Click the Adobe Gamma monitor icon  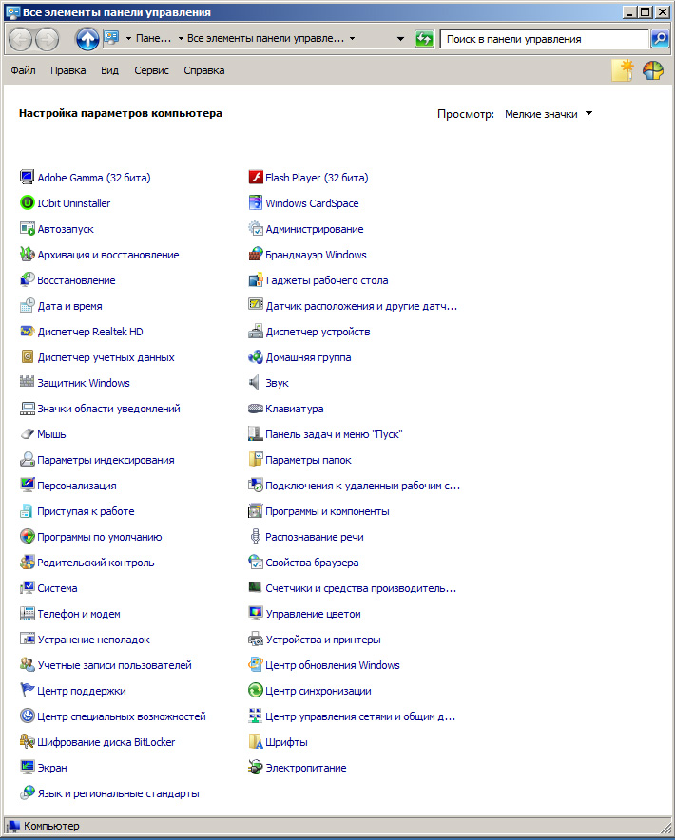[27, 178]
